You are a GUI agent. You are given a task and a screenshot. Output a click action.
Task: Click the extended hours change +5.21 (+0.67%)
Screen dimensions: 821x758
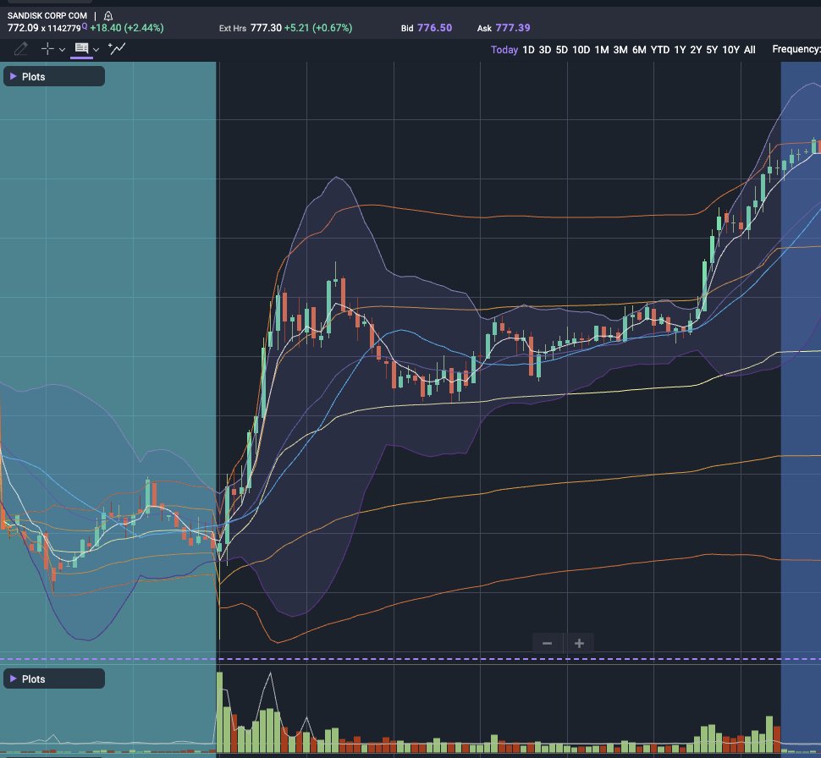(x=318, y=28)
